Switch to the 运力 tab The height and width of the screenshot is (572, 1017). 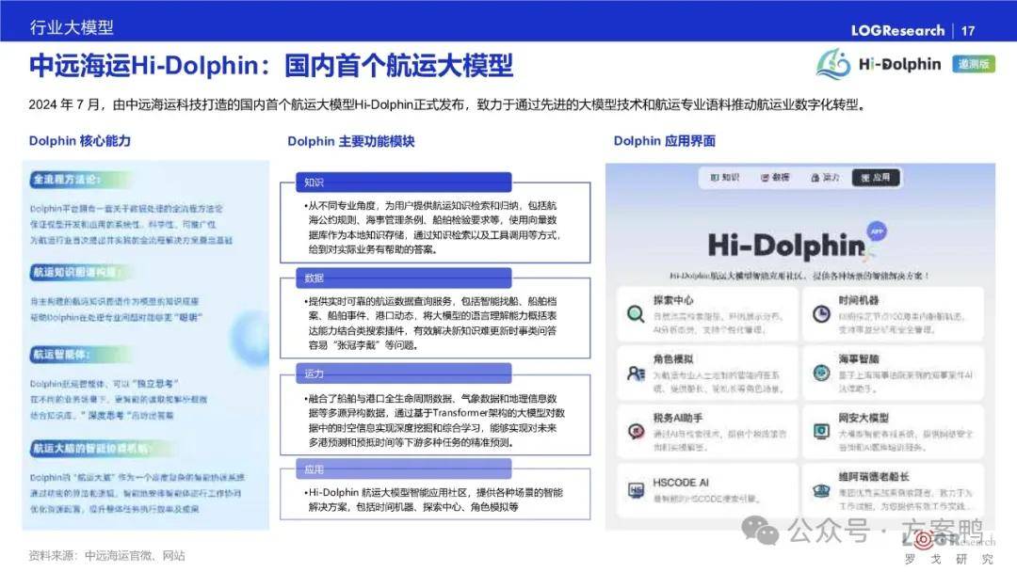825,178
